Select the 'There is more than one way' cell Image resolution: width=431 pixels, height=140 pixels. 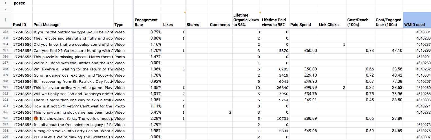click(73, 100)
